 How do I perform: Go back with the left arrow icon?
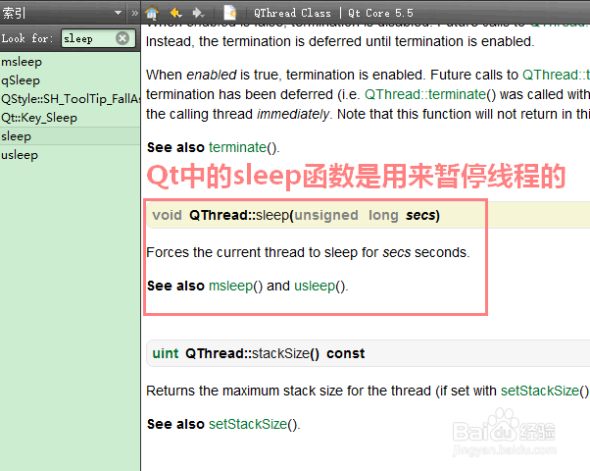point(175,13)
